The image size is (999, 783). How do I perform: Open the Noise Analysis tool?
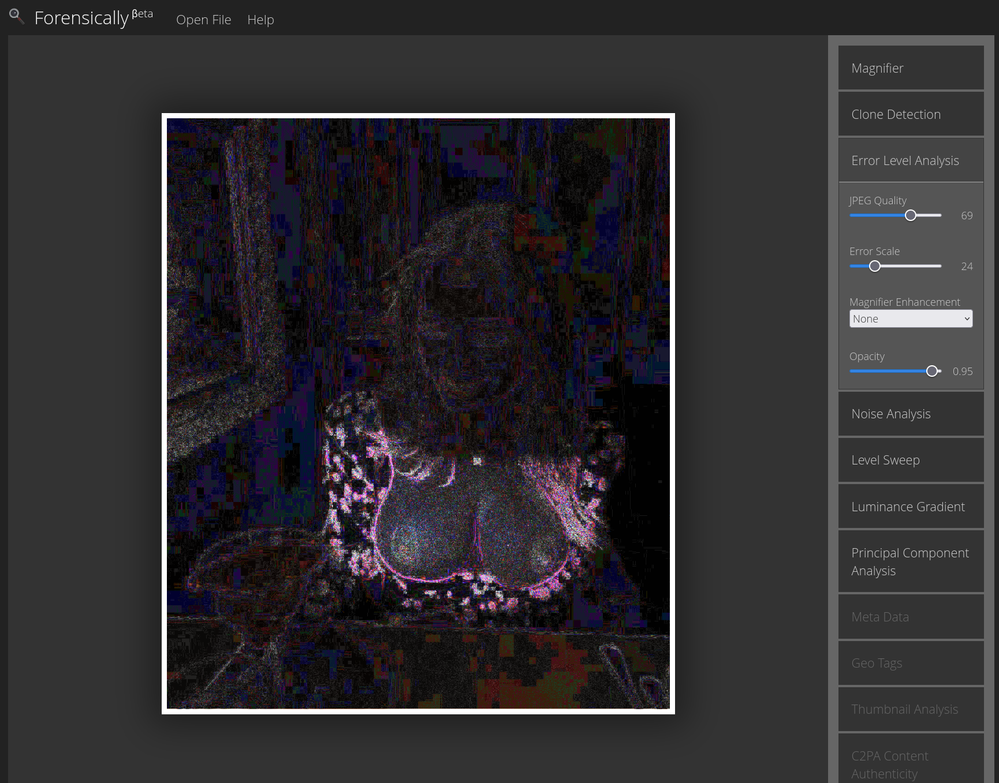tap(911, 414)
